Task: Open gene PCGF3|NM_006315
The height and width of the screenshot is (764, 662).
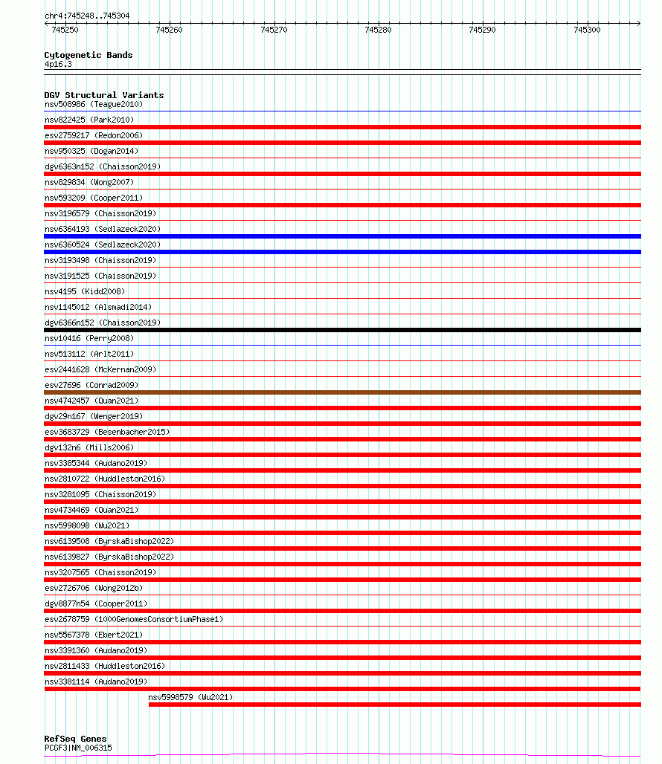Action: 78,748
